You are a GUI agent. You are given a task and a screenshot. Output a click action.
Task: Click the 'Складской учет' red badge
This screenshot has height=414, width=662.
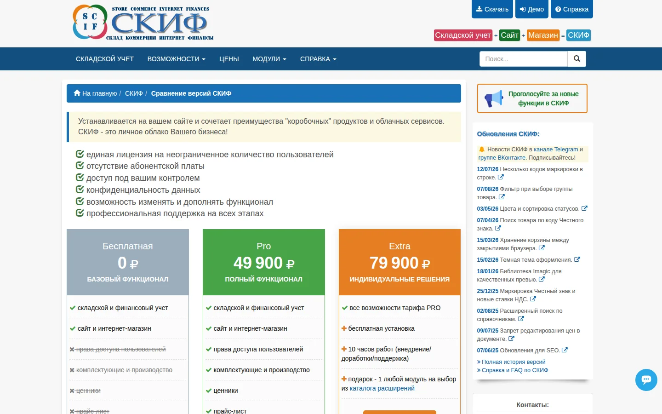[x=463, y=35]
